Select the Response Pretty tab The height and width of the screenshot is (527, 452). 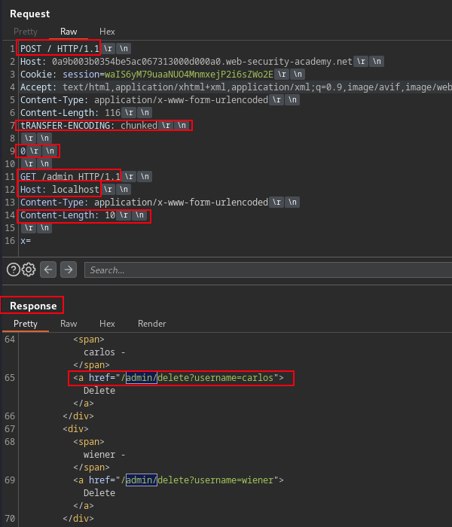pos(26,324)
